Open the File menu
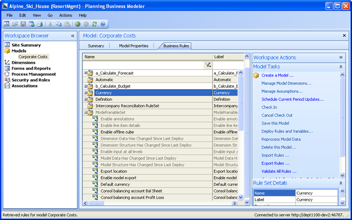 pyautogui.click(x=9, y=15)
